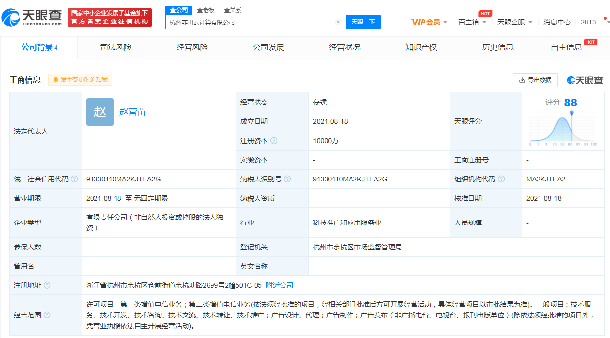Open the 附近公司 nearby companies link
Image resolution: width=610 pixels, height=338 pixels.
(x=280, y=285)
